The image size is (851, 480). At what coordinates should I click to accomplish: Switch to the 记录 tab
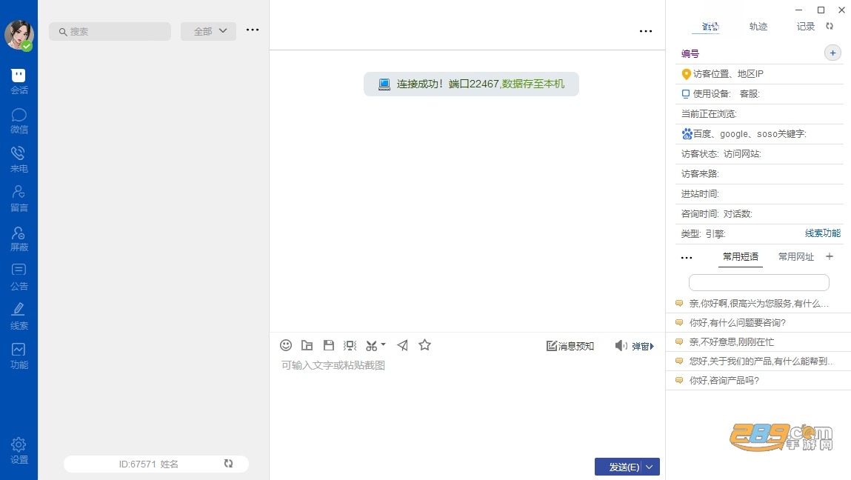[x=805, y=27]
